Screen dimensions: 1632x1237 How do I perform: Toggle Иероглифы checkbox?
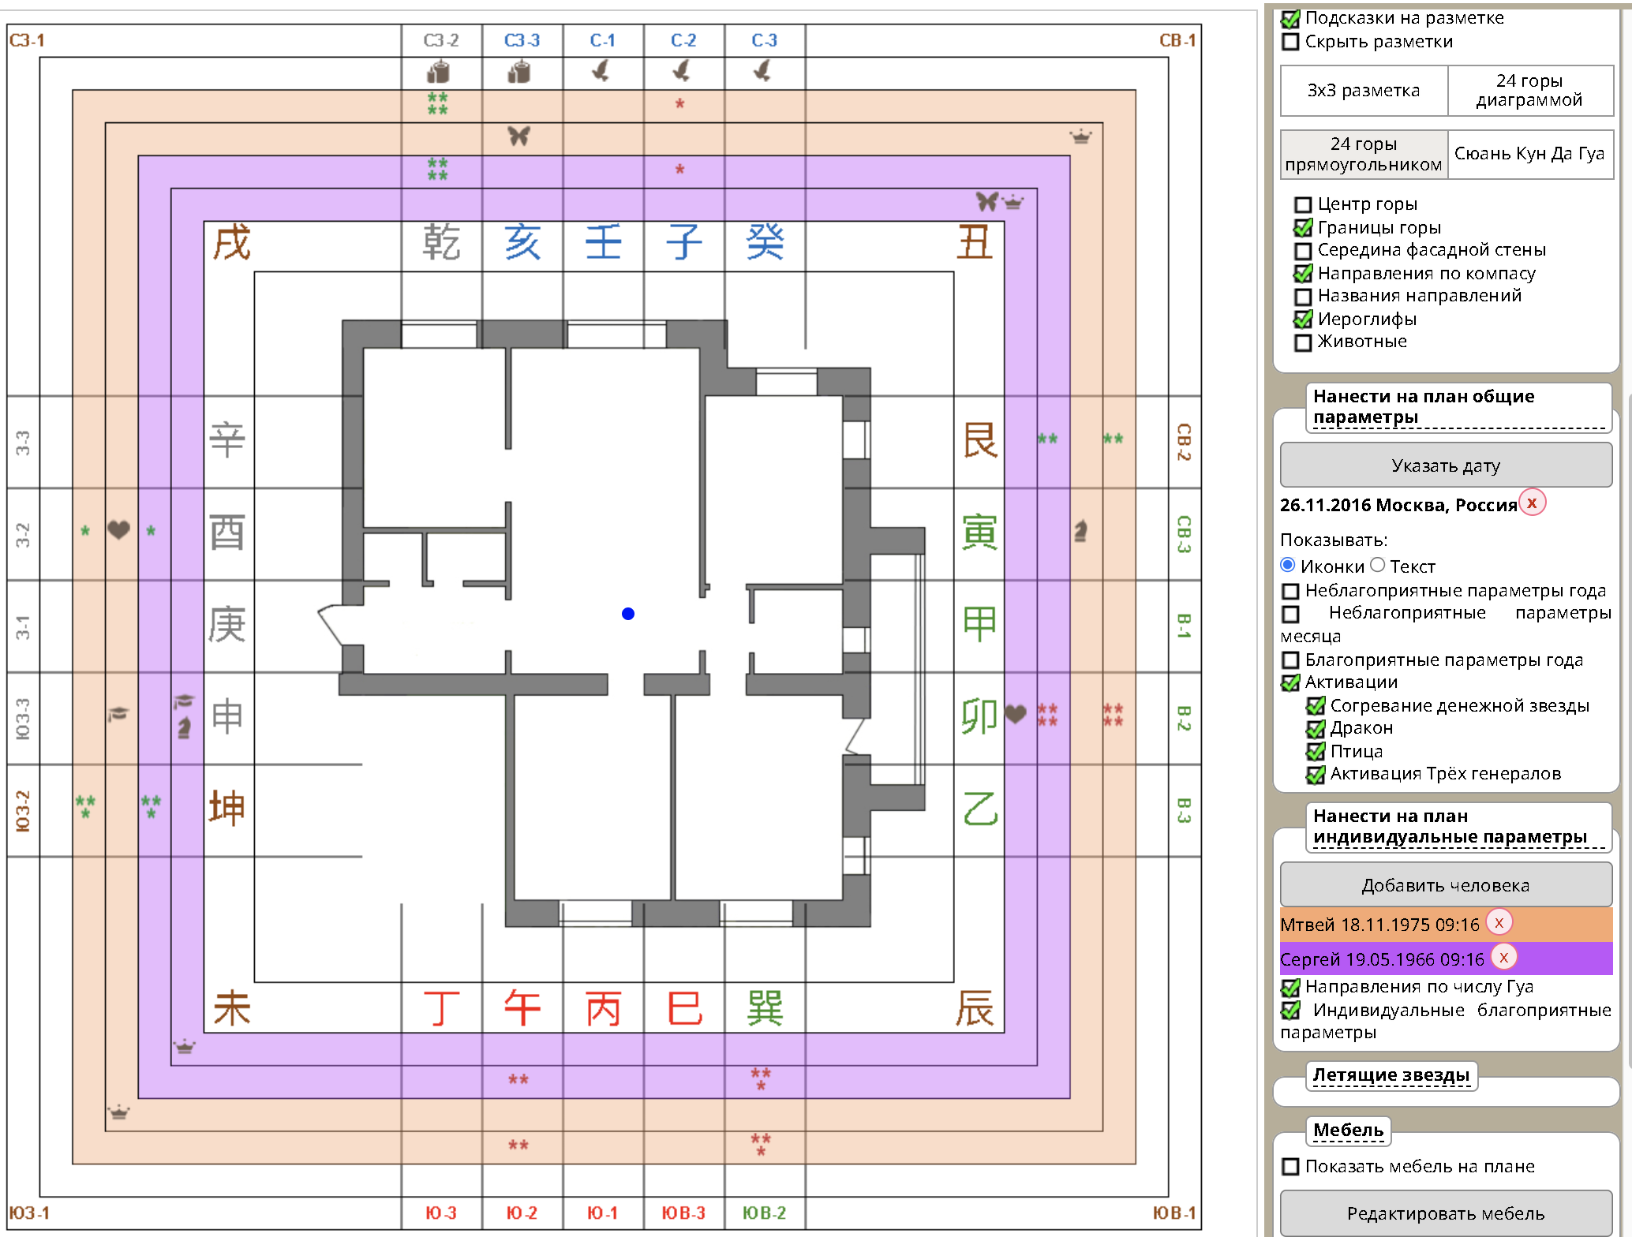1303,320
